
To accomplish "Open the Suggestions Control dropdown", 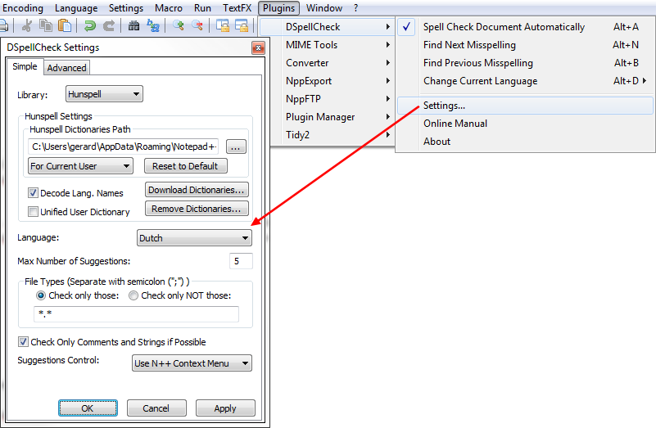I will [192, 363].
